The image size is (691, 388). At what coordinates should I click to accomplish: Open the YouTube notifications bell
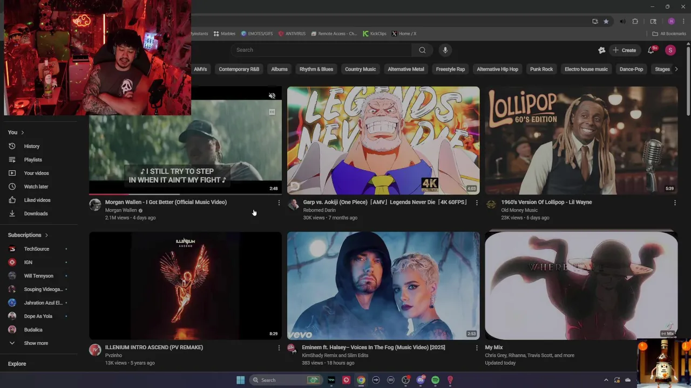click(651, 50)
